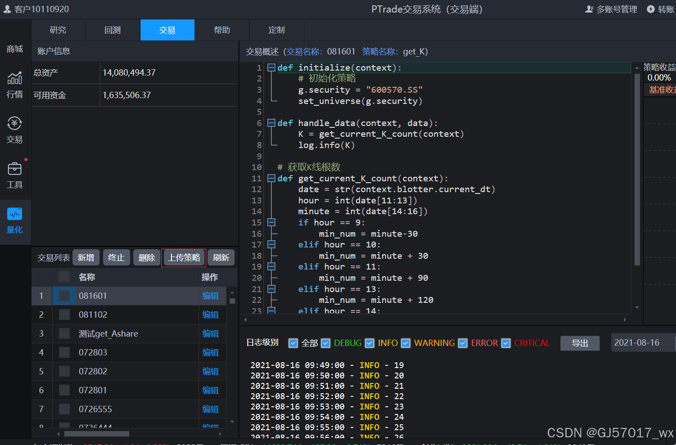Open 多账号管理 multi-account management

tap(611, 9)
